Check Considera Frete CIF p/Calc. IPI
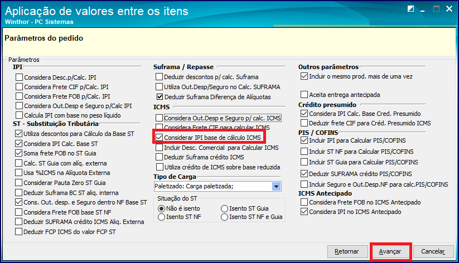This screenshot has height=263, width=459. point(20,87)
